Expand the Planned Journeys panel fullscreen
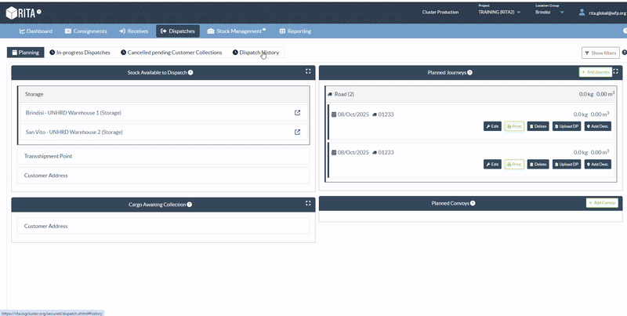The height and width of the screenshot is (316, 627). [x=616, y=72]
